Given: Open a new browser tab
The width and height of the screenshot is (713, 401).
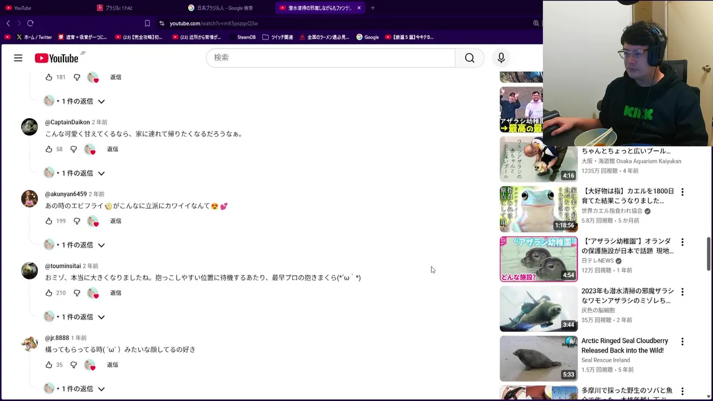Looking at the screenshot, I should [x=373, y=8].
